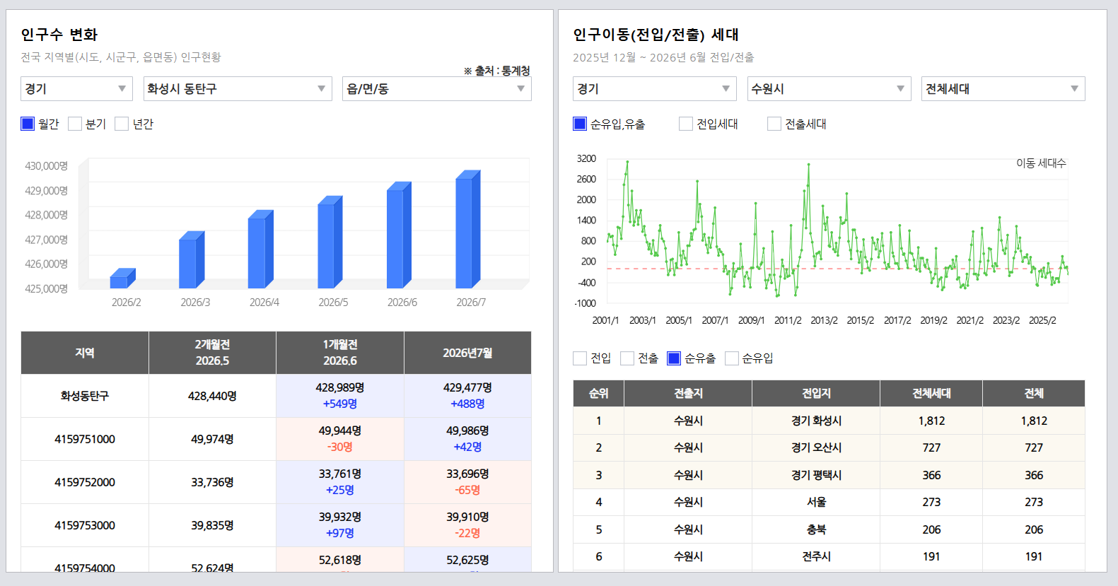Select region code 4159751000
Screen dimensions: 1118x586
85,439
